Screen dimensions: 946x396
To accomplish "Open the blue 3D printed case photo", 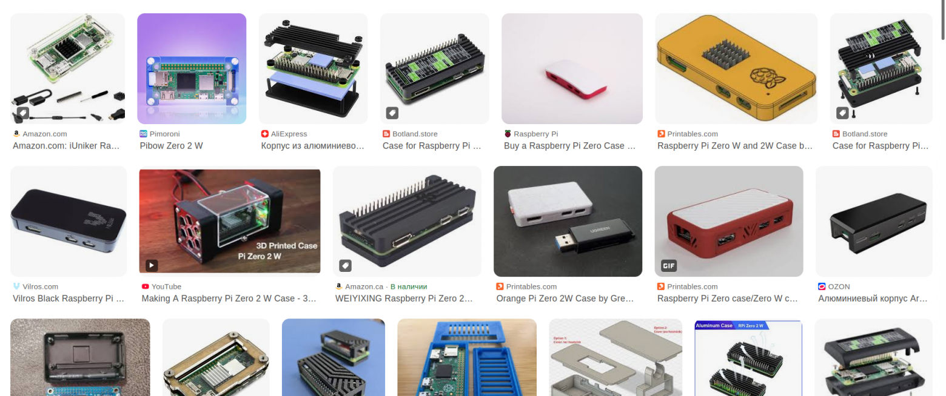I will (467, 357).
